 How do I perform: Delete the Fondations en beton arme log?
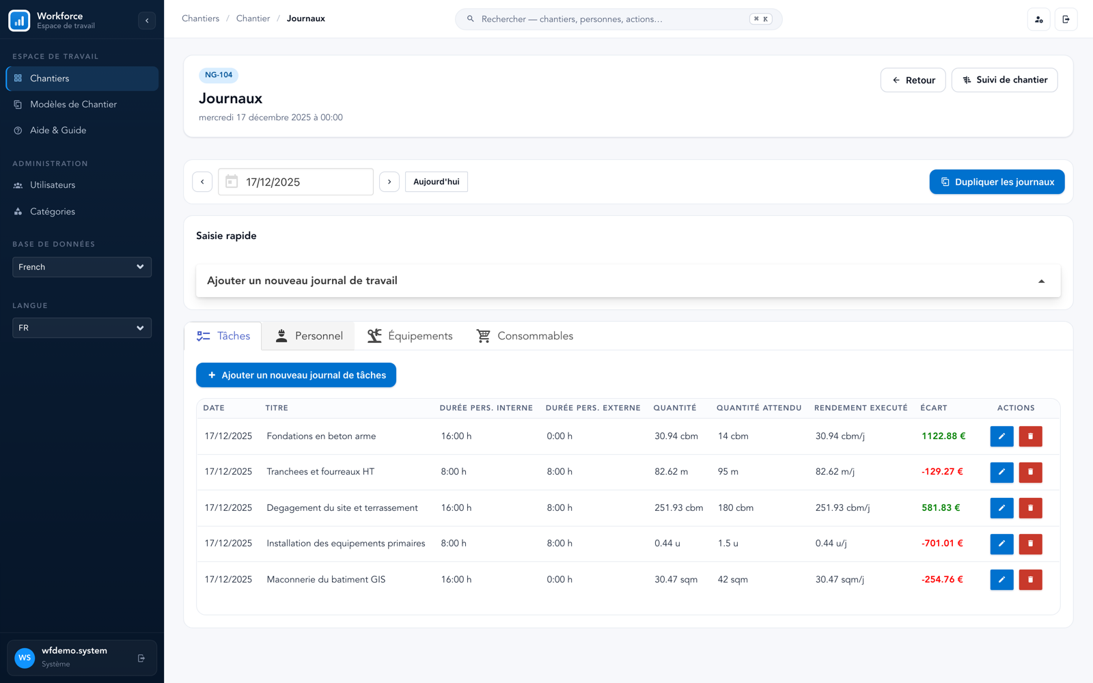point(1030,436)
